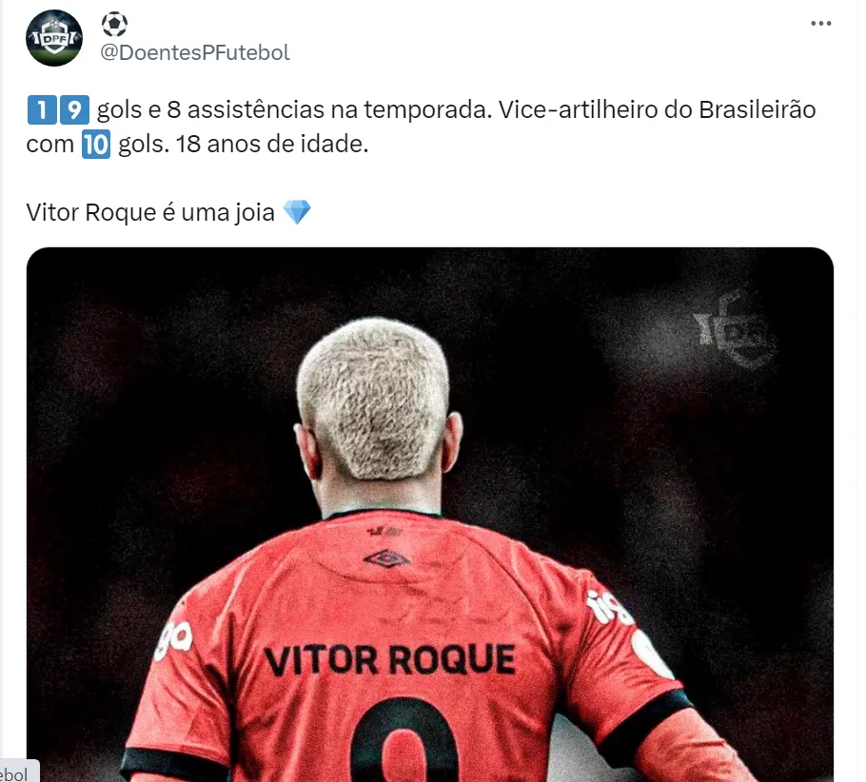Open the Vitor Roque photo in full view
Screen dimensions: 866x782
click(430, 514)
